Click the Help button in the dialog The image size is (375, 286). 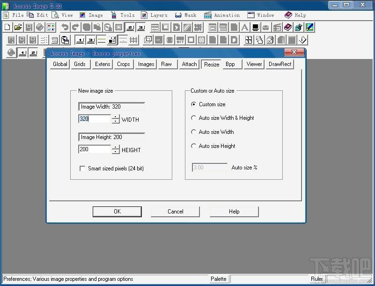[234, 212]
